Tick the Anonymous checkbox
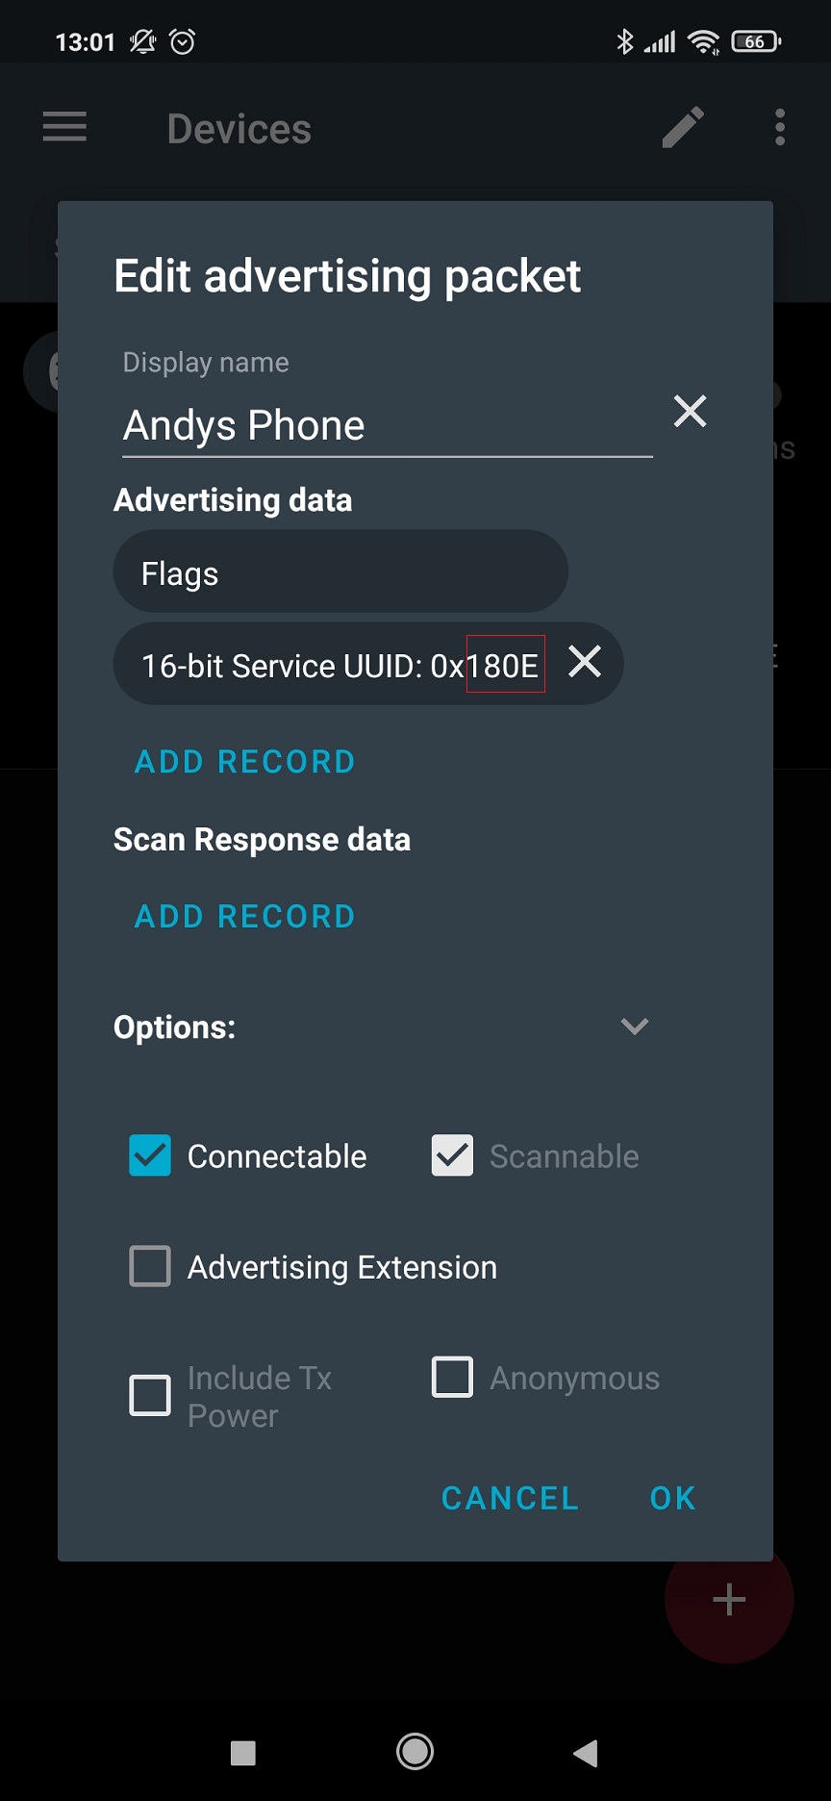The image size is (831, 1801). point(452,1377)
